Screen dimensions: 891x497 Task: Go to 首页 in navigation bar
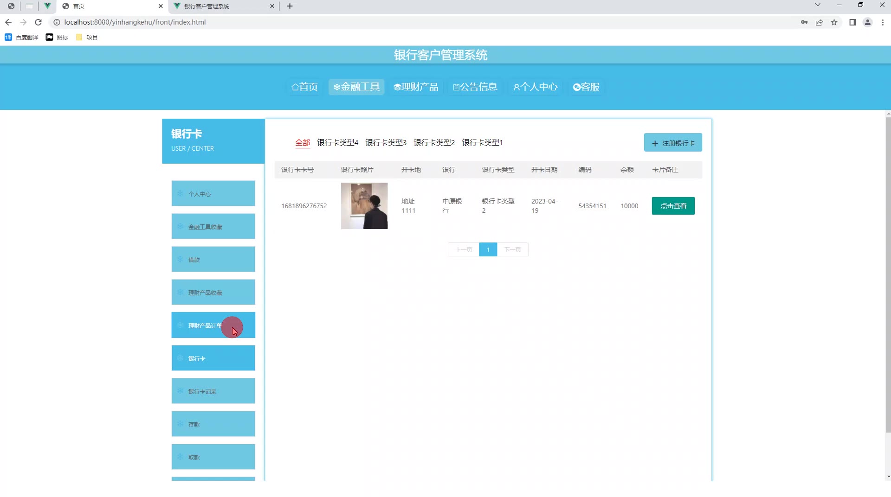(305, 87)
